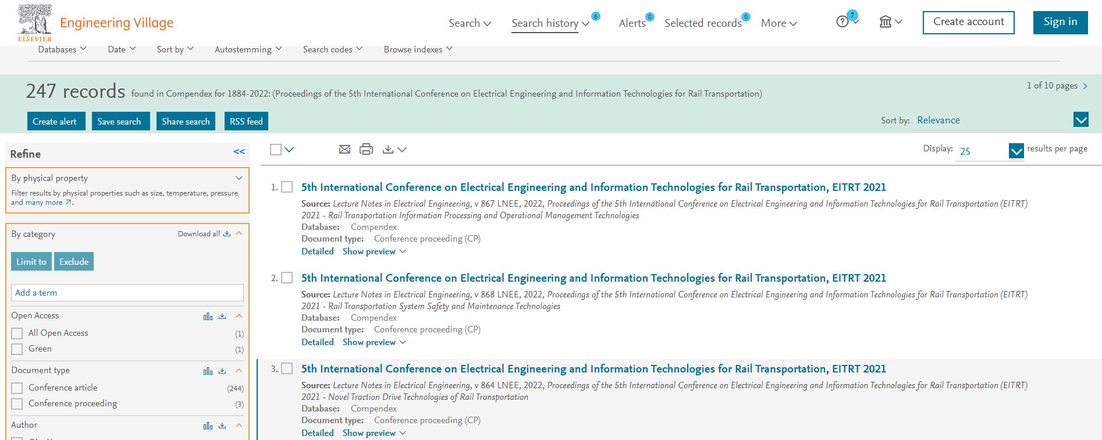
Task: Open the More menu
Action: 779,23
